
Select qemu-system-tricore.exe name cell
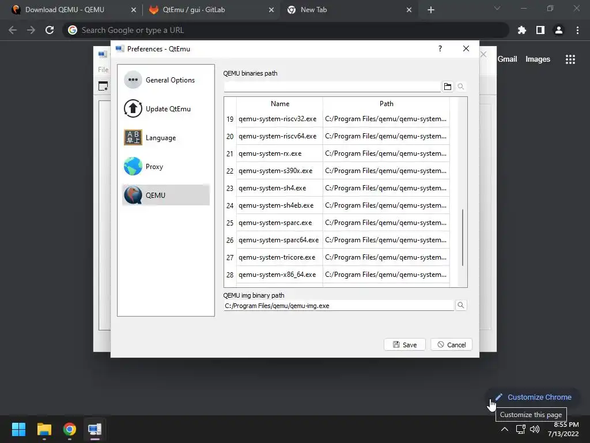pyautogui.click(x=279, y=257)
